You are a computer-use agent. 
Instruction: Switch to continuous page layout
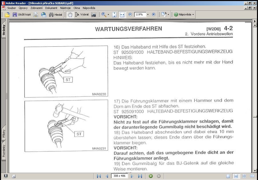[236, 176]
